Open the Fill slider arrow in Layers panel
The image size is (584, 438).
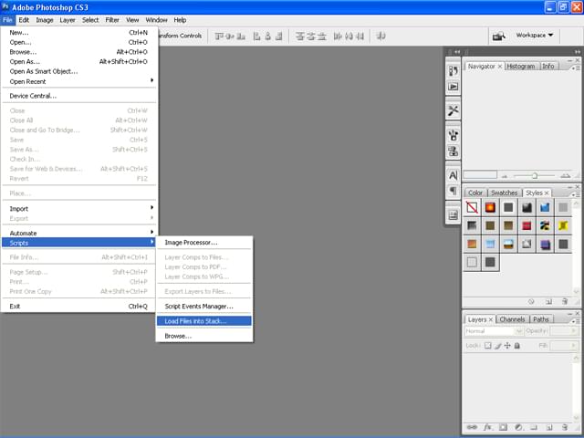pyautogui.click(x=573, y=346)
